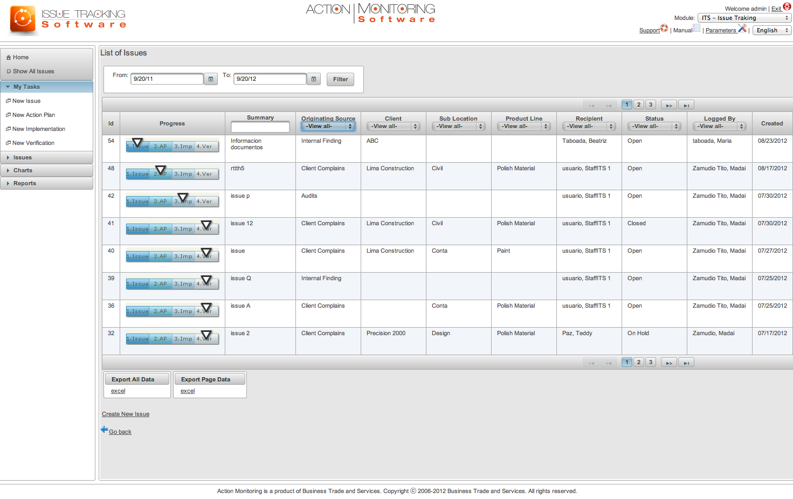This screenshot has height=499, width=793.
Task: Open the To date calendar picker
Action: click(314, 79)
